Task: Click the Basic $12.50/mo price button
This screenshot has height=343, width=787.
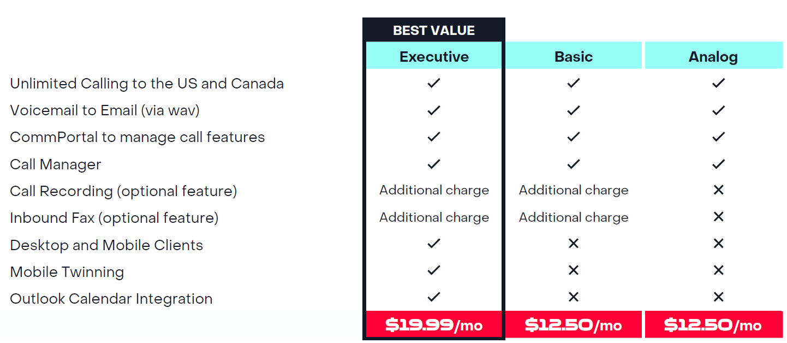Action: (x=573, y=325)
